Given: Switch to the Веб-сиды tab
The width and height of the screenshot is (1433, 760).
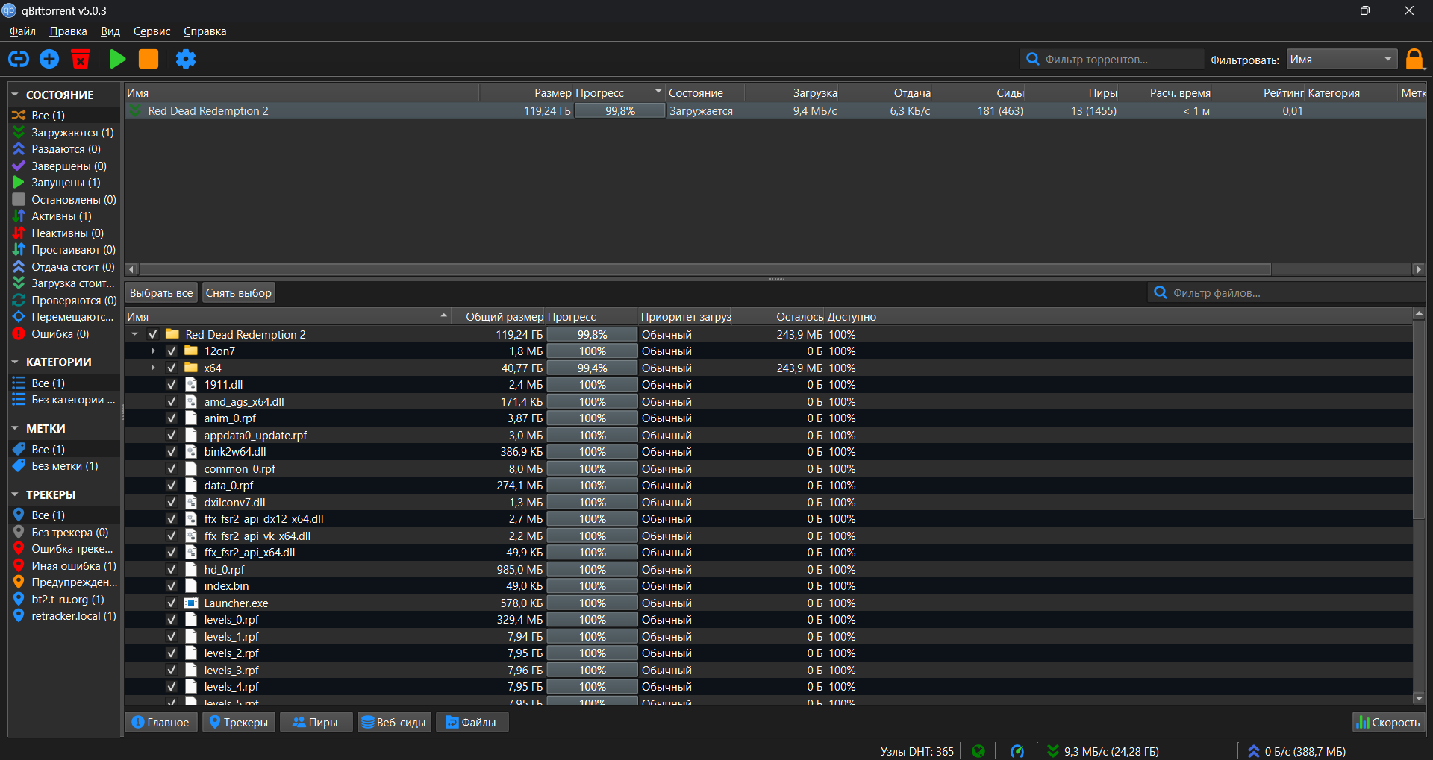Looking at the screenshot, I should pos(394,722).
